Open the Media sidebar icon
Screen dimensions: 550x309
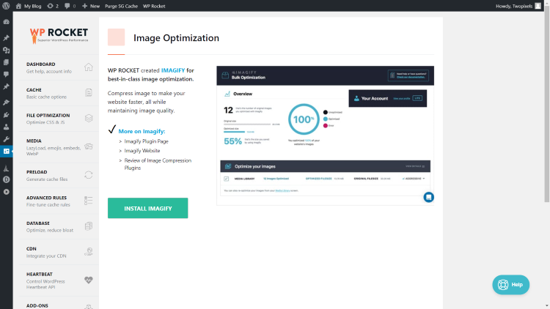click(7, 50)
